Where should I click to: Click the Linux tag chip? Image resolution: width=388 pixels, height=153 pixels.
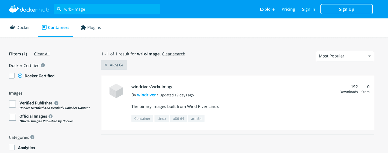click(162, 119)
